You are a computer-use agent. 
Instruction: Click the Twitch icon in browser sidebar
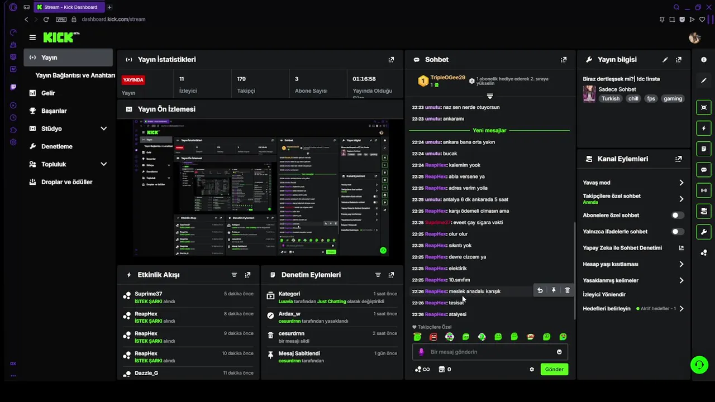pos(13,87)
